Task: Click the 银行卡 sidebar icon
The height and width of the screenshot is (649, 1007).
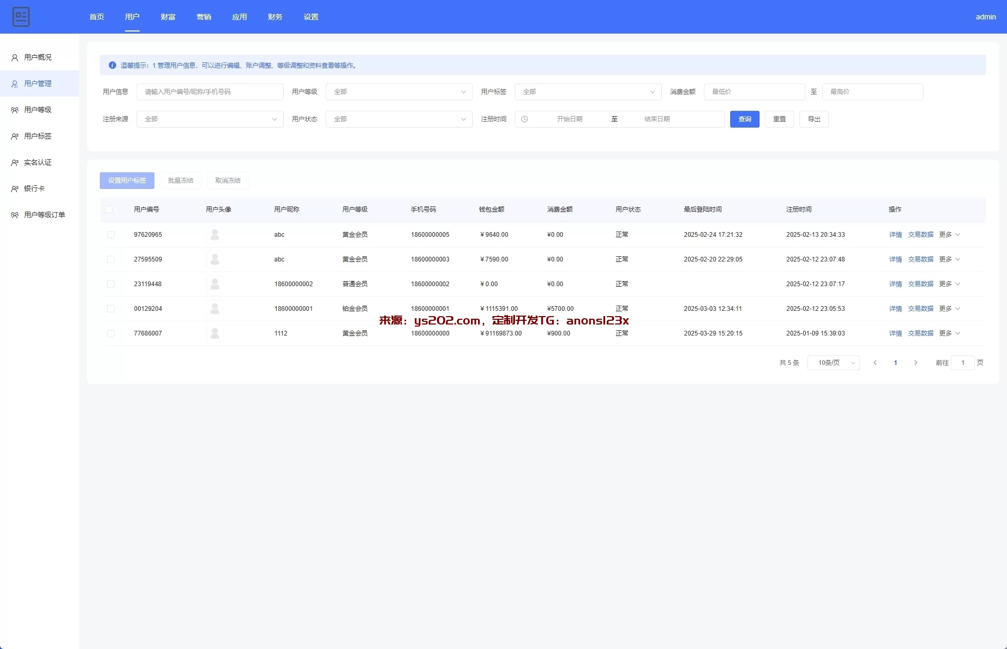Action: tap(15, 189)
